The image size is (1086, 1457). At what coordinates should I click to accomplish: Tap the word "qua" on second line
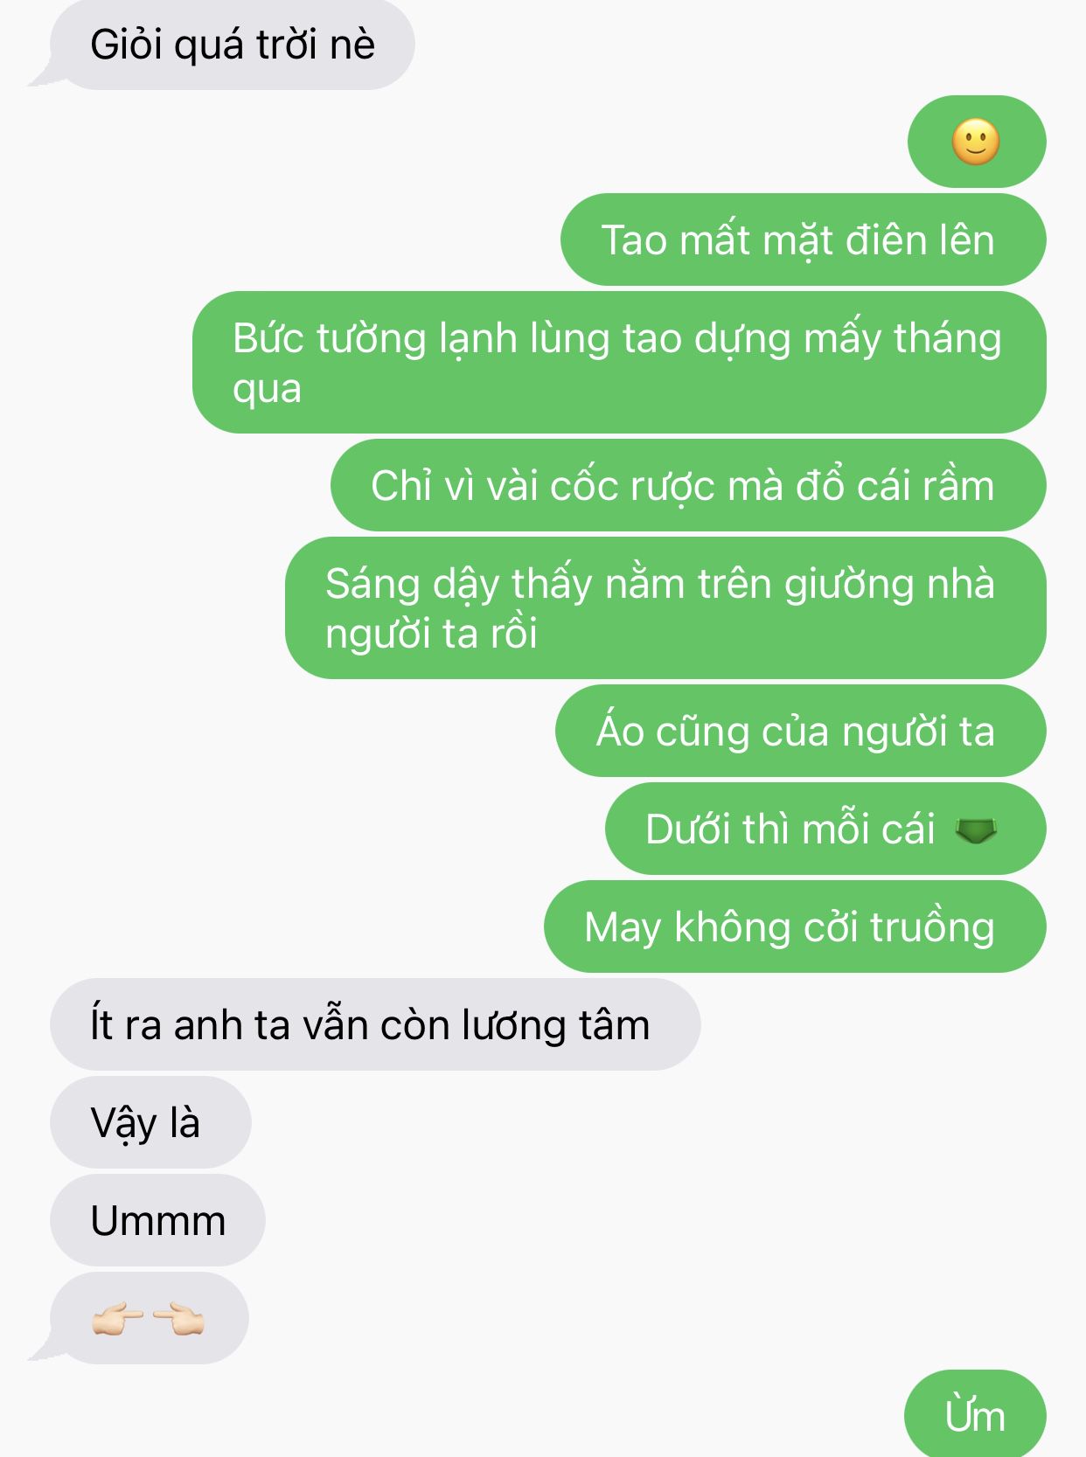[267, 389]
